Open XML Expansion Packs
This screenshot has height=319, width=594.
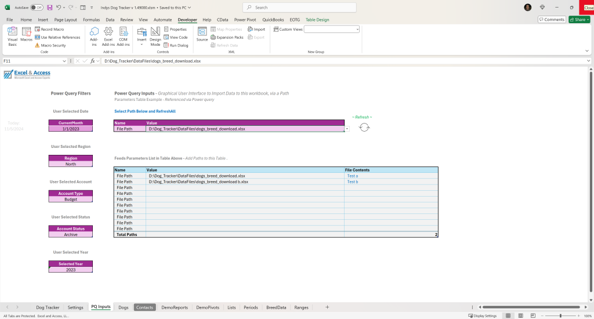[x=227, y=37]
